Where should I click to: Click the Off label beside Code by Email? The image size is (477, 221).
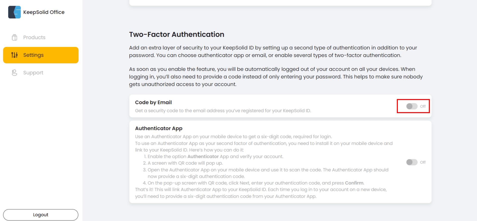(x=423, y=106)
